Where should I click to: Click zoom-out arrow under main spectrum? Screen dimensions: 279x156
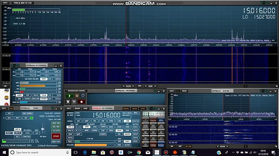click(124, 86)
